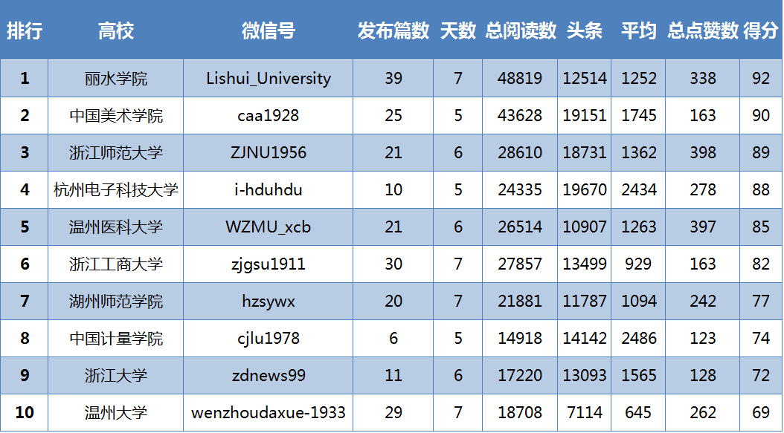The height and width of the screenshot is (433, 784).
Task: Click score 69 for 温州大学
Action: point(761,412)
